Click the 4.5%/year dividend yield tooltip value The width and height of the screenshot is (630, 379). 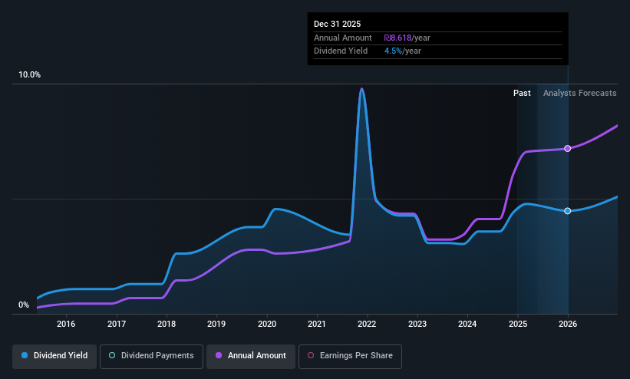[x=403, y=51]
